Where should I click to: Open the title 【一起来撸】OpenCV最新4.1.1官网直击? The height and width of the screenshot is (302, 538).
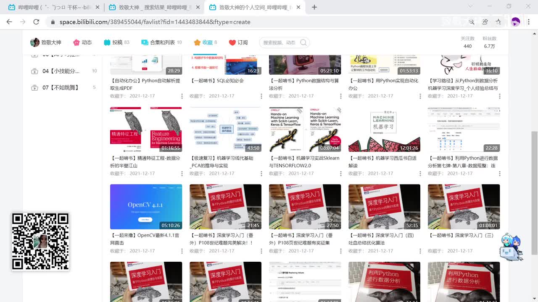pos(145,239)
